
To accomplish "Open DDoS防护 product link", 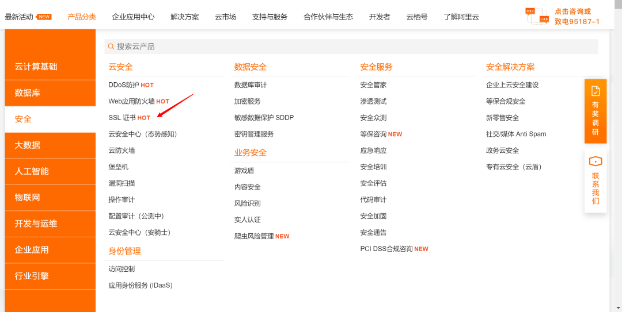I will click(x=124, y=85).
